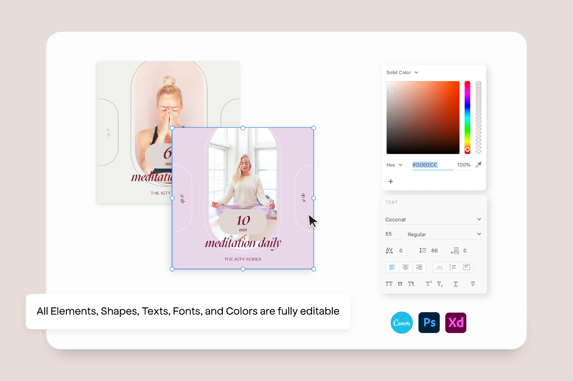Expand the Solid Color fill type dropdown
This screenshot has width=573, height=381.
402,73
